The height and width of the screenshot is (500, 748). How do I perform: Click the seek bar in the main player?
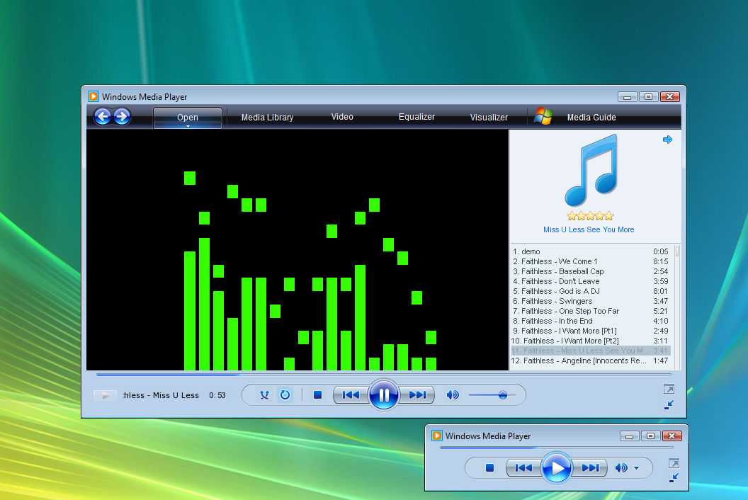click(383, 375)
